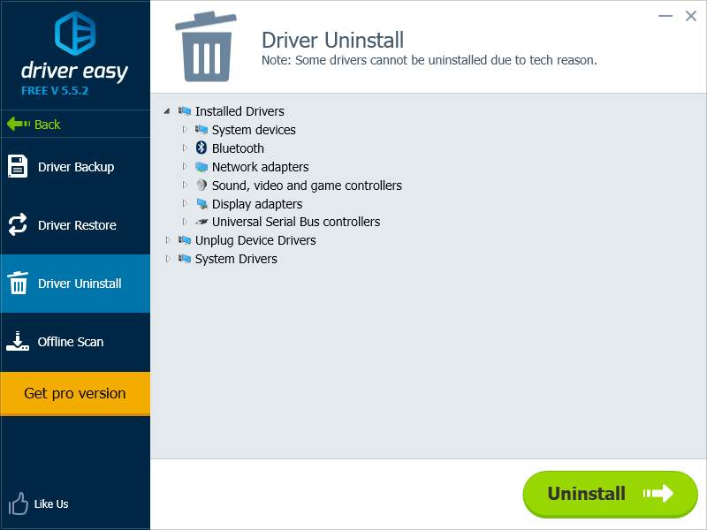The width and height of the screenshot is (707, 530).
Task: Select the Bluetooth tree entry
Action: 238,148
